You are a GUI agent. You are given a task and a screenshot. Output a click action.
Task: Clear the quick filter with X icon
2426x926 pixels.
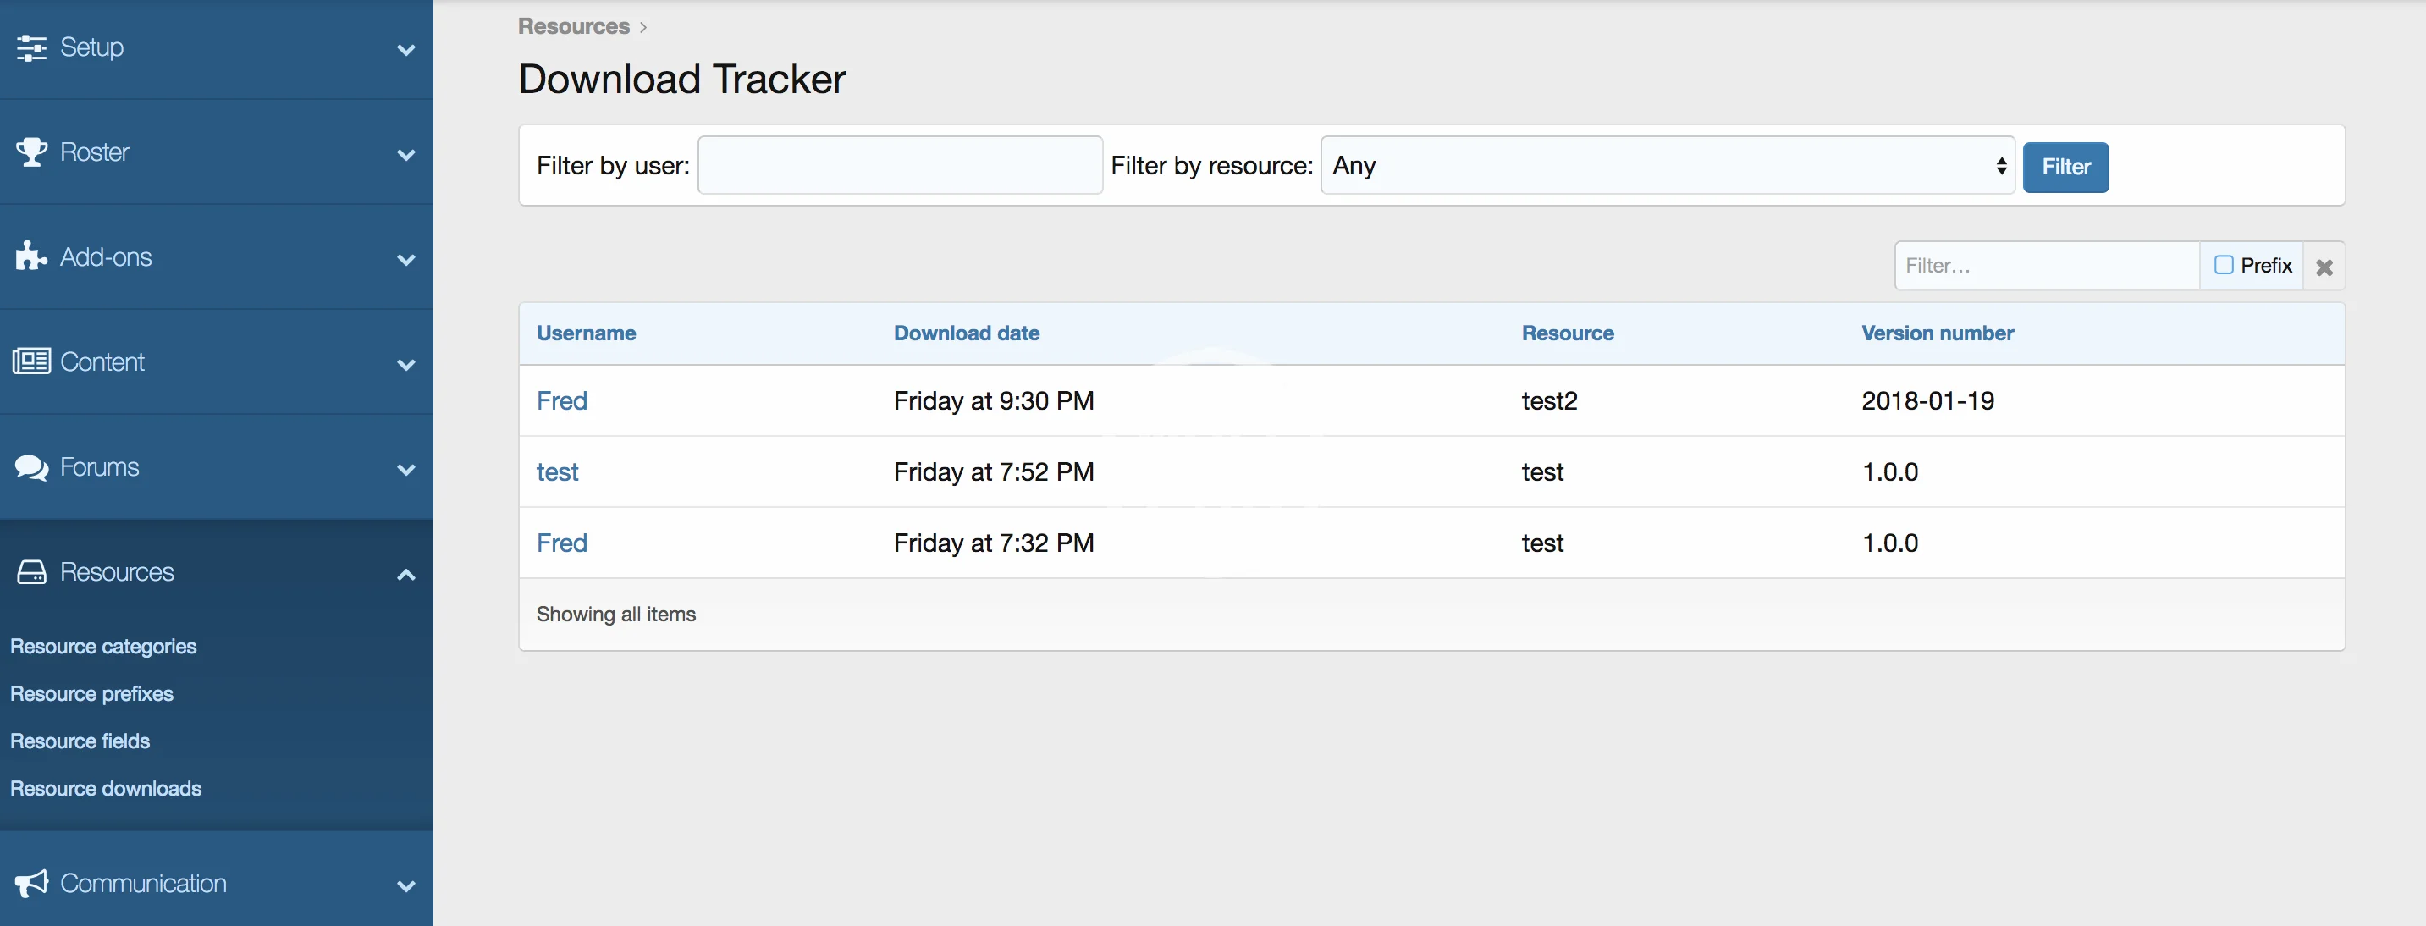tap(2324, 267)
